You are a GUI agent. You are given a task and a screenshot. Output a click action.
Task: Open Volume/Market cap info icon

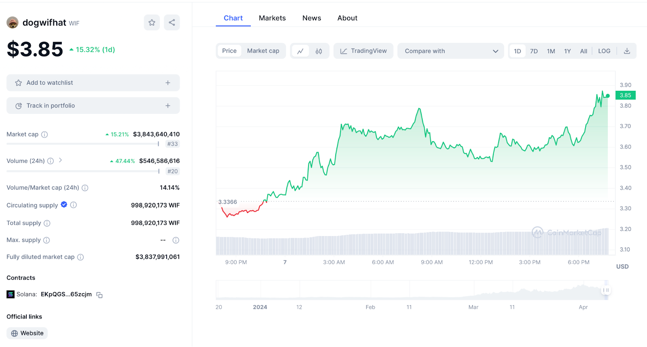tap(85, 188)
